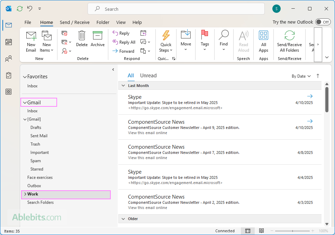The width and height of the screenshot is (335, 235).
Task: Expand the Work folder
Action: [x=25, y=194]
